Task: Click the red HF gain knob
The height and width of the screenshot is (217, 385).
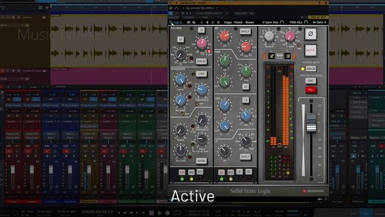Action: tap(224, 36)
